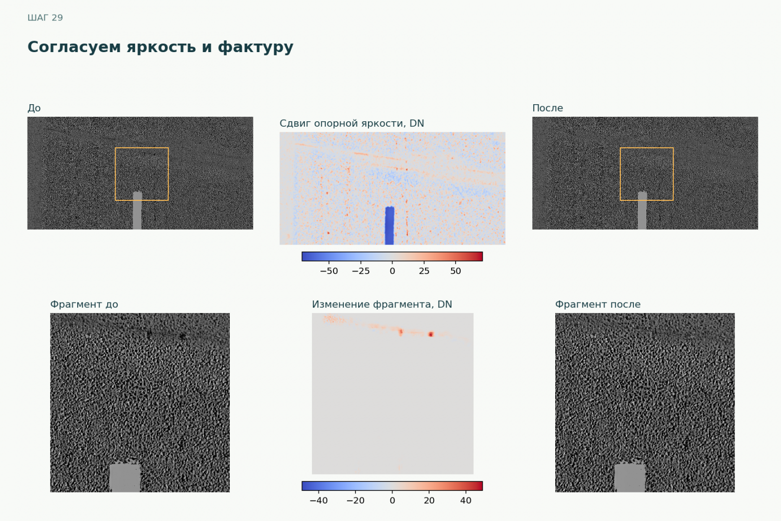Click the 'Изменение фрагмента' difference map
The width and height of the screenshot is (781, 521).
[x=393, y=394]
